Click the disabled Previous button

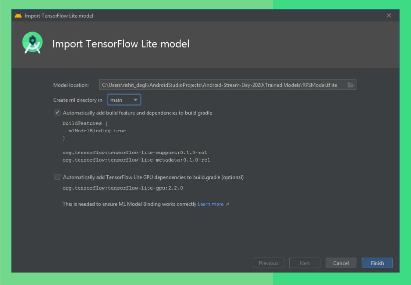[x=268, y=263]
